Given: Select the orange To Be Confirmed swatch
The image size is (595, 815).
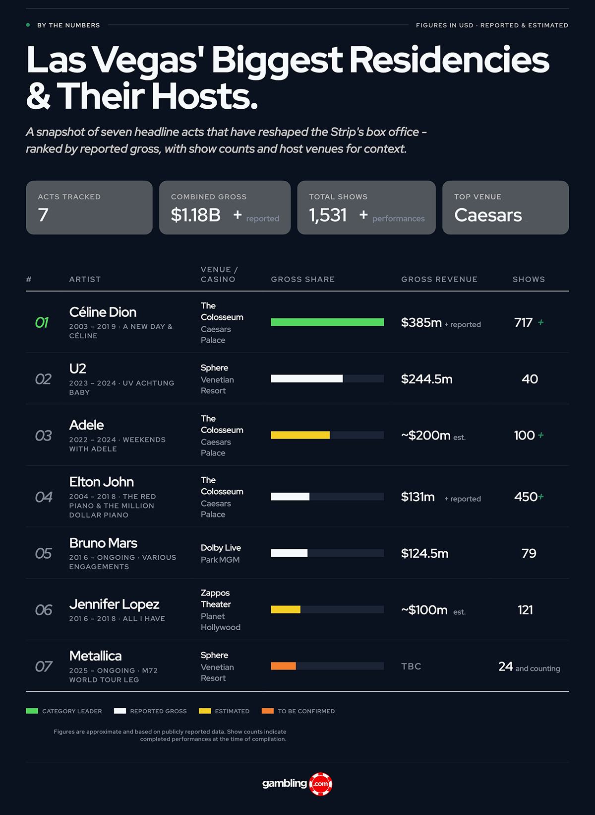Looking at the screenshot, I should [x=268, y=711].
